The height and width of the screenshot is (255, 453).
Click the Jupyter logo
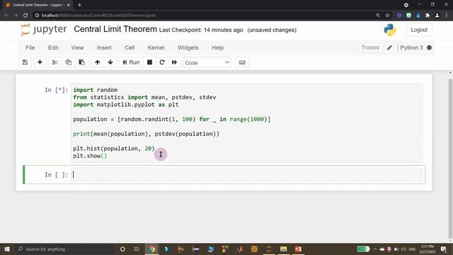coord(44,30)
